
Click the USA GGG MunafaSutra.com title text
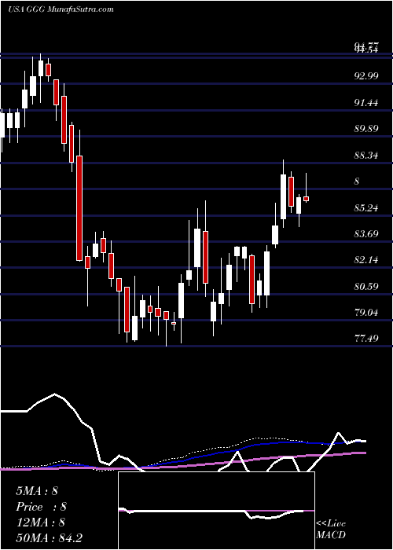[x=61, y=9]
